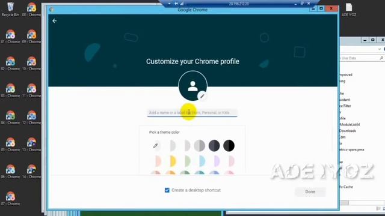Viewport: 385px width, 216px height.
Task: Click the connection signal icon on remote bar
Action: pos(182,4)
